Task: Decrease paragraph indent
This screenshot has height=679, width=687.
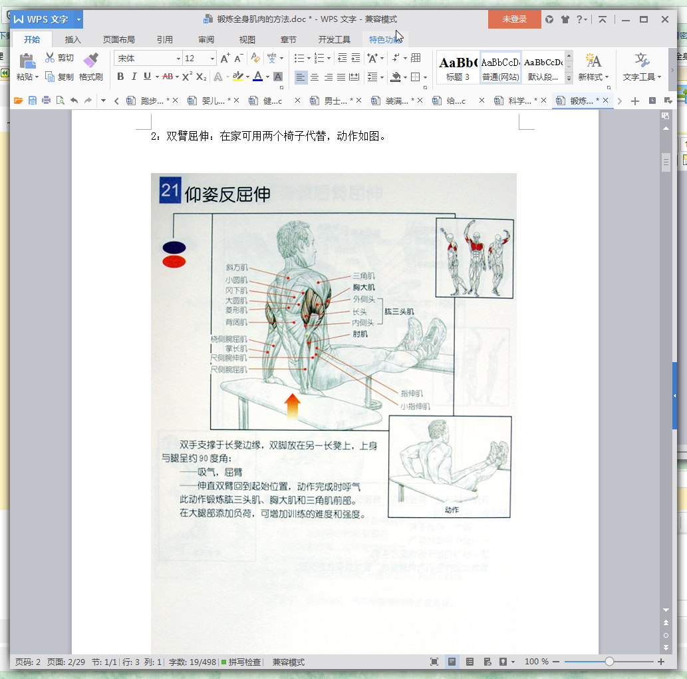Action: click(343, 58)
